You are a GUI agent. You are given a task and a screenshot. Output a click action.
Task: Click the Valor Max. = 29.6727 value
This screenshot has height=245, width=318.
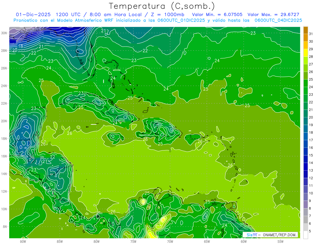coord(273,15)
